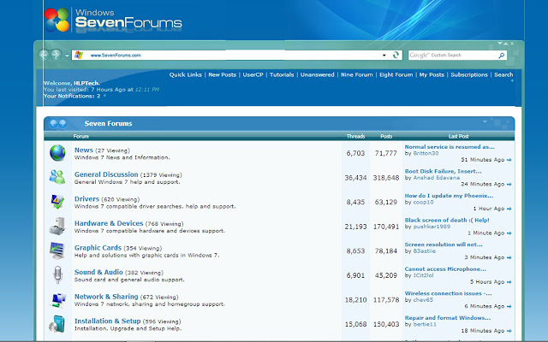Click forward arrow in Seven Forums header
The image size is (548, 342).
[x=63, y=123]
